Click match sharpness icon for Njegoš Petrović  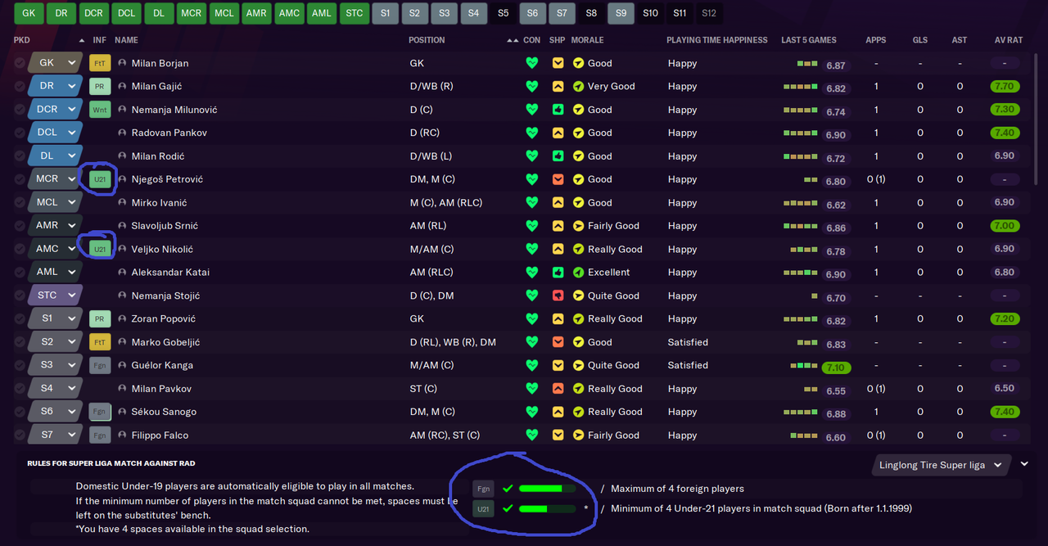pyautogui.click(x=558, y=179)
